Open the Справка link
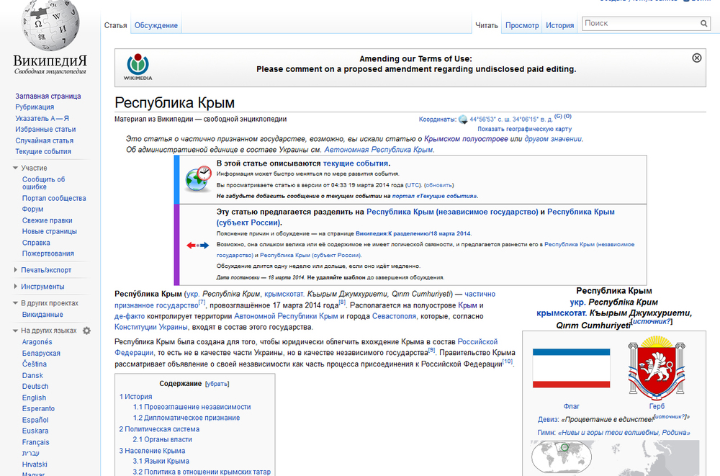720x476 pixels. pos(36,243)
